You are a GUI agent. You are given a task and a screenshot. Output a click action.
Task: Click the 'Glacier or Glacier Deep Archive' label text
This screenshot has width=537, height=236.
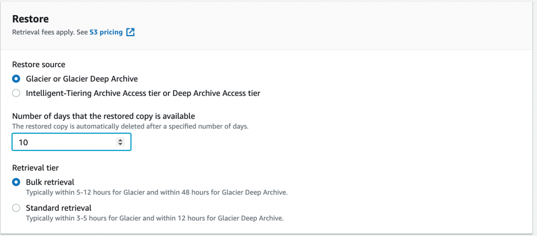(x=82, y=79)
